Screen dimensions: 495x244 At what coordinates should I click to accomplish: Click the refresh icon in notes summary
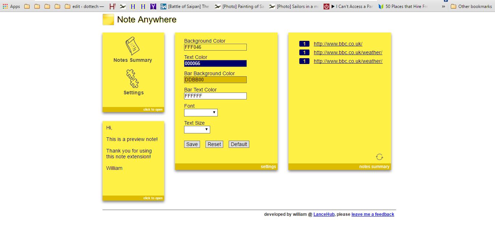pyautogui.click(x=379, y=157)
